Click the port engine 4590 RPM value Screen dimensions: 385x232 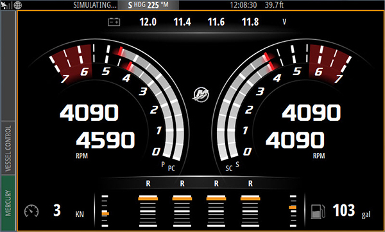tap(106, 140)
